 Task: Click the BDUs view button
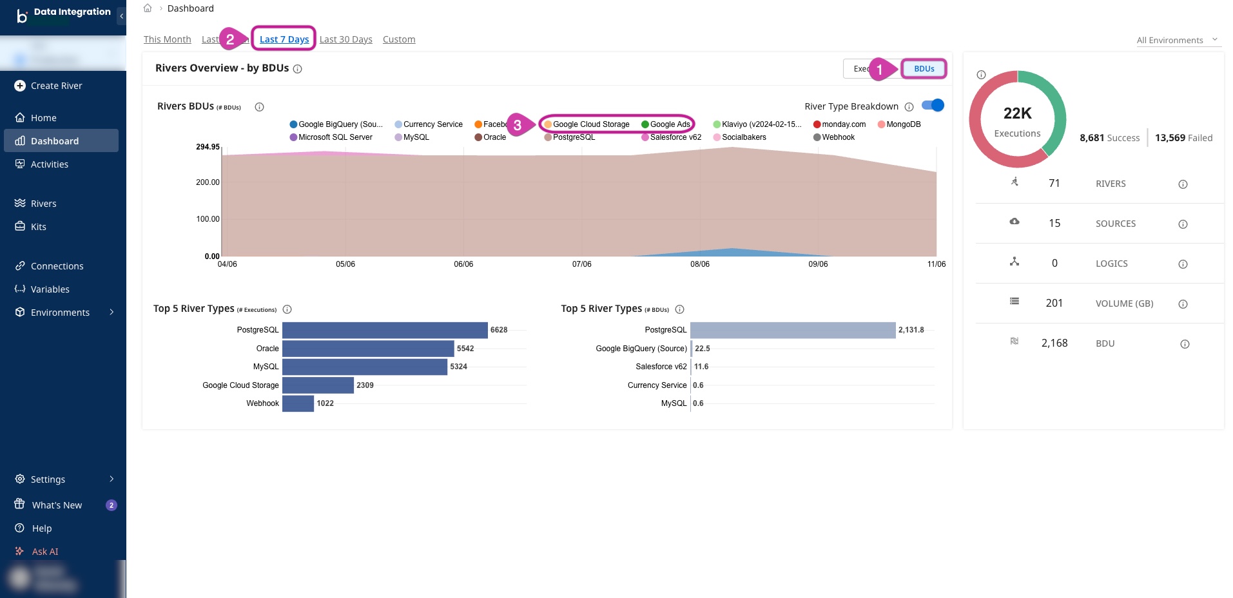click(924, 69)
